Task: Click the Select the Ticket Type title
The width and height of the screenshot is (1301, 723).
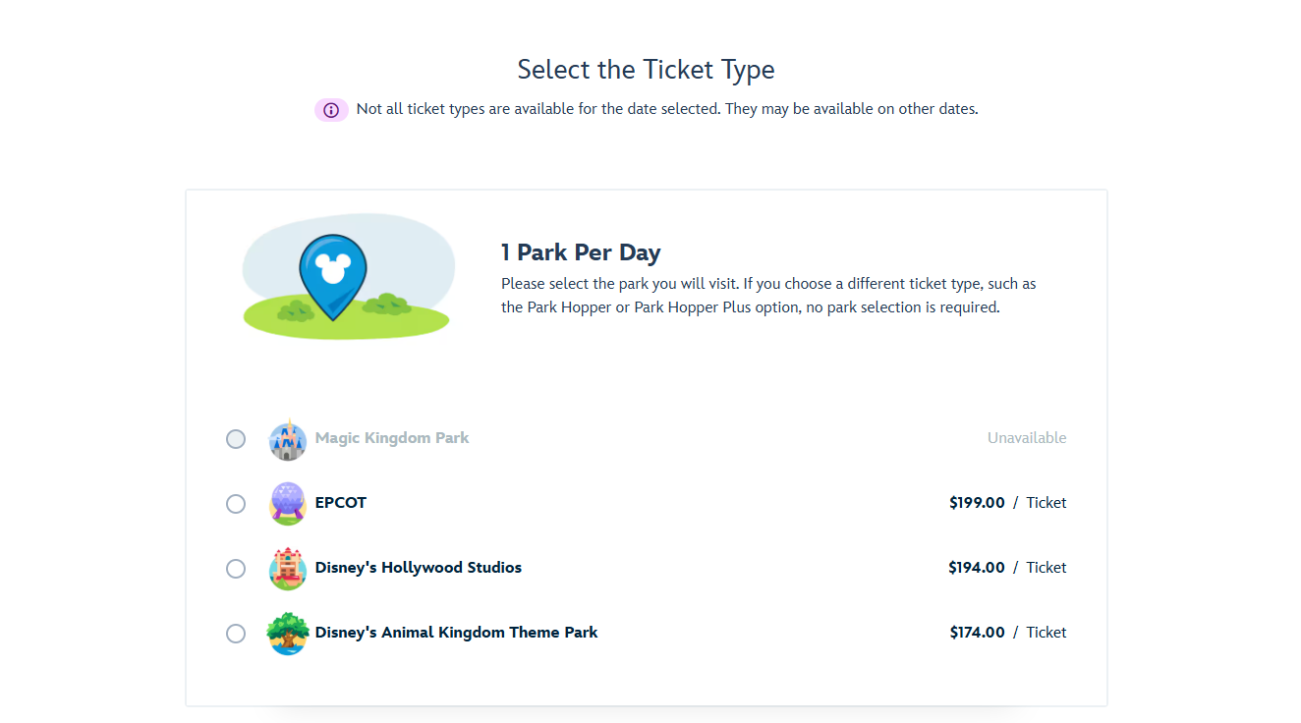Action: (x=646, y=70)
